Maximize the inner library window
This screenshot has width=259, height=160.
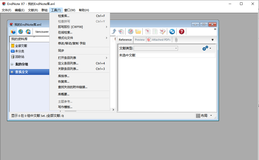[x=204, y=24]
